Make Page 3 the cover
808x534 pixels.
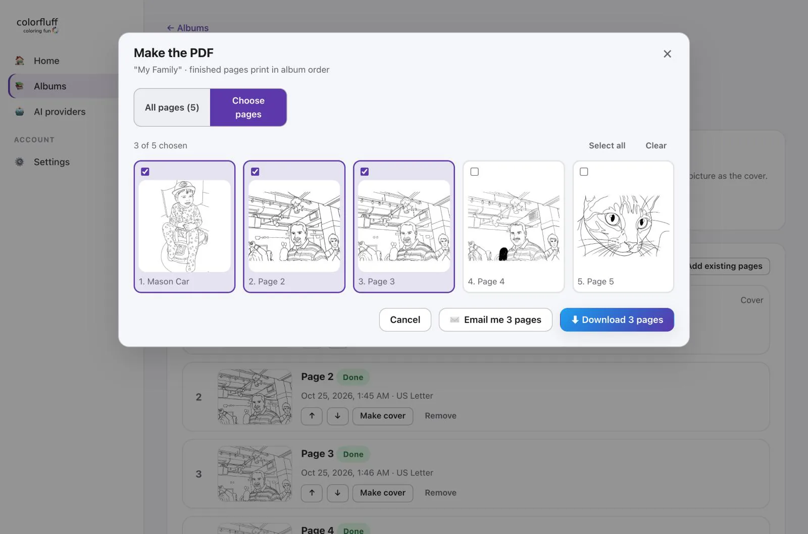383,493
